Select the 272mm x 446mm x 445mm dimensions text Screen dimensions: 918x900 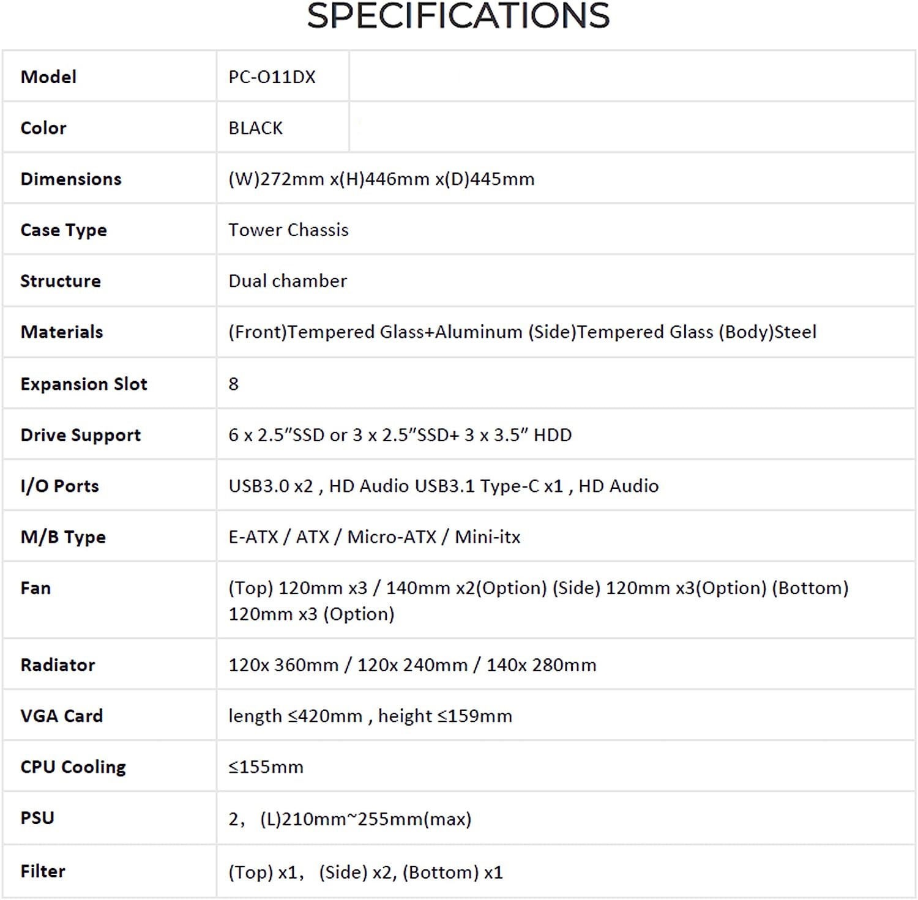coord(381,179)
